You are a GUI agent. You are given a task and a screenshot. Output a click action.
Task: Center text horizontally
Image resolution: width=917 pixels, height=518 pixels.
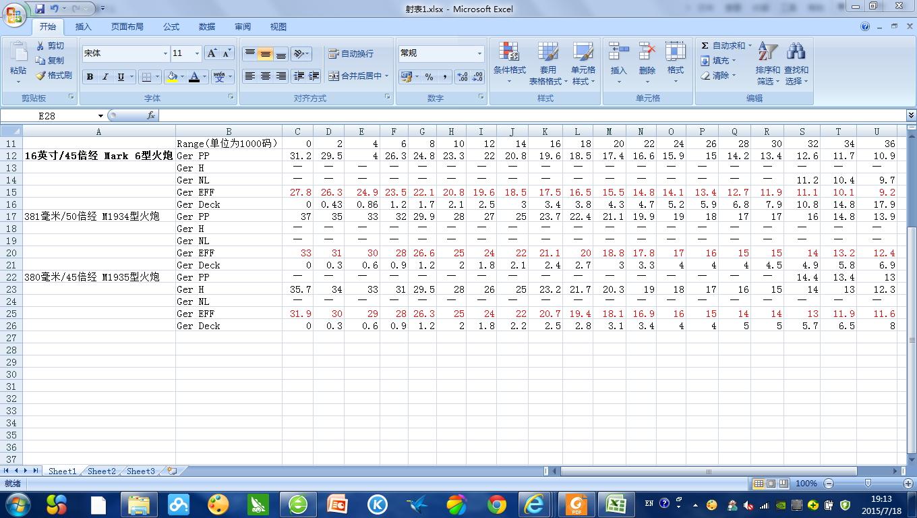[x=266, y=76]
